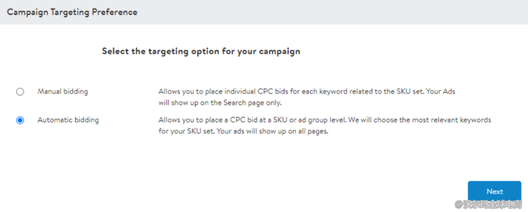Click the Next button
Screen dimensions: 528x212
494,191
